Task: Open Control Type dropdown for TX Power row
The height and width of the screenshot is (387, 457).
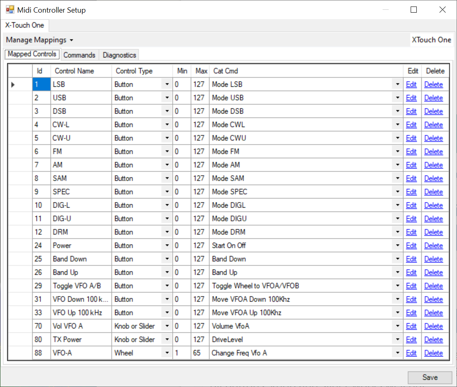Action: pyautogui.click(x=167, y=339)
